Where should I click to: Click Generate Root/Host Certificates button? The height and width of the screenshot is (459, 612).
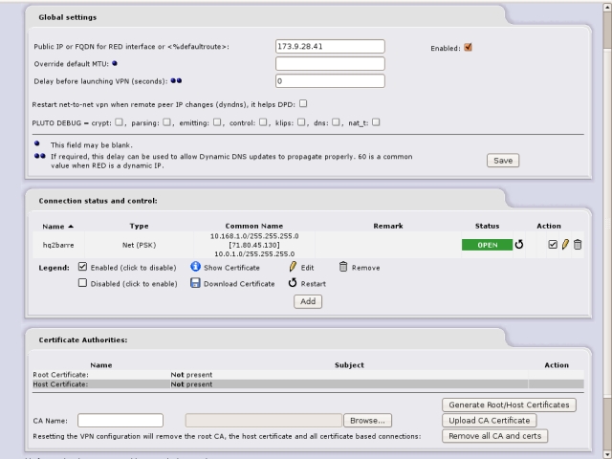tap(509, 404)
